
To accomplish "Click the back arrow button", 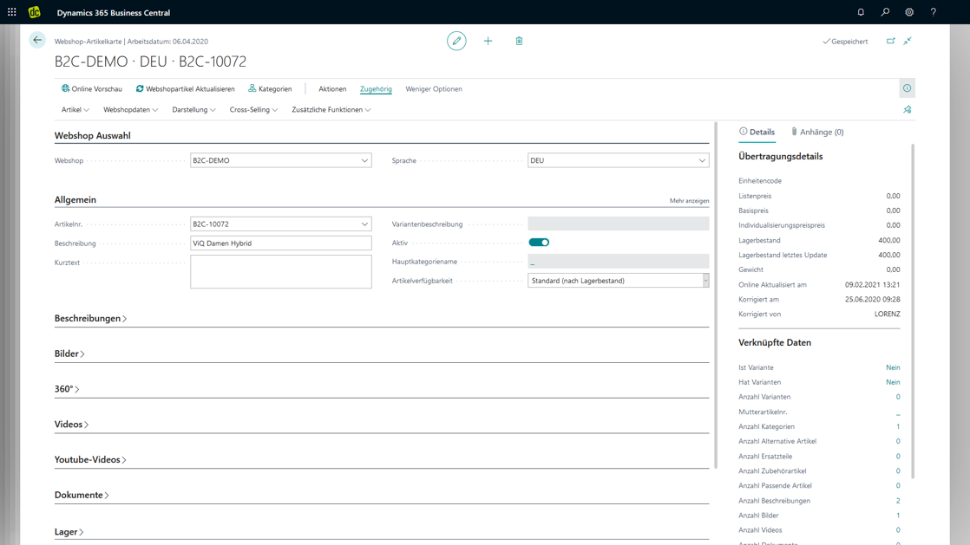I will tap(37, 41).
